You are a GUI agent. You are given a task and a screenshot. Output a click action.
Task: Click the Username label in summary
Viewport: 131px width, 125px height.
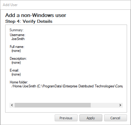point(17,35)
